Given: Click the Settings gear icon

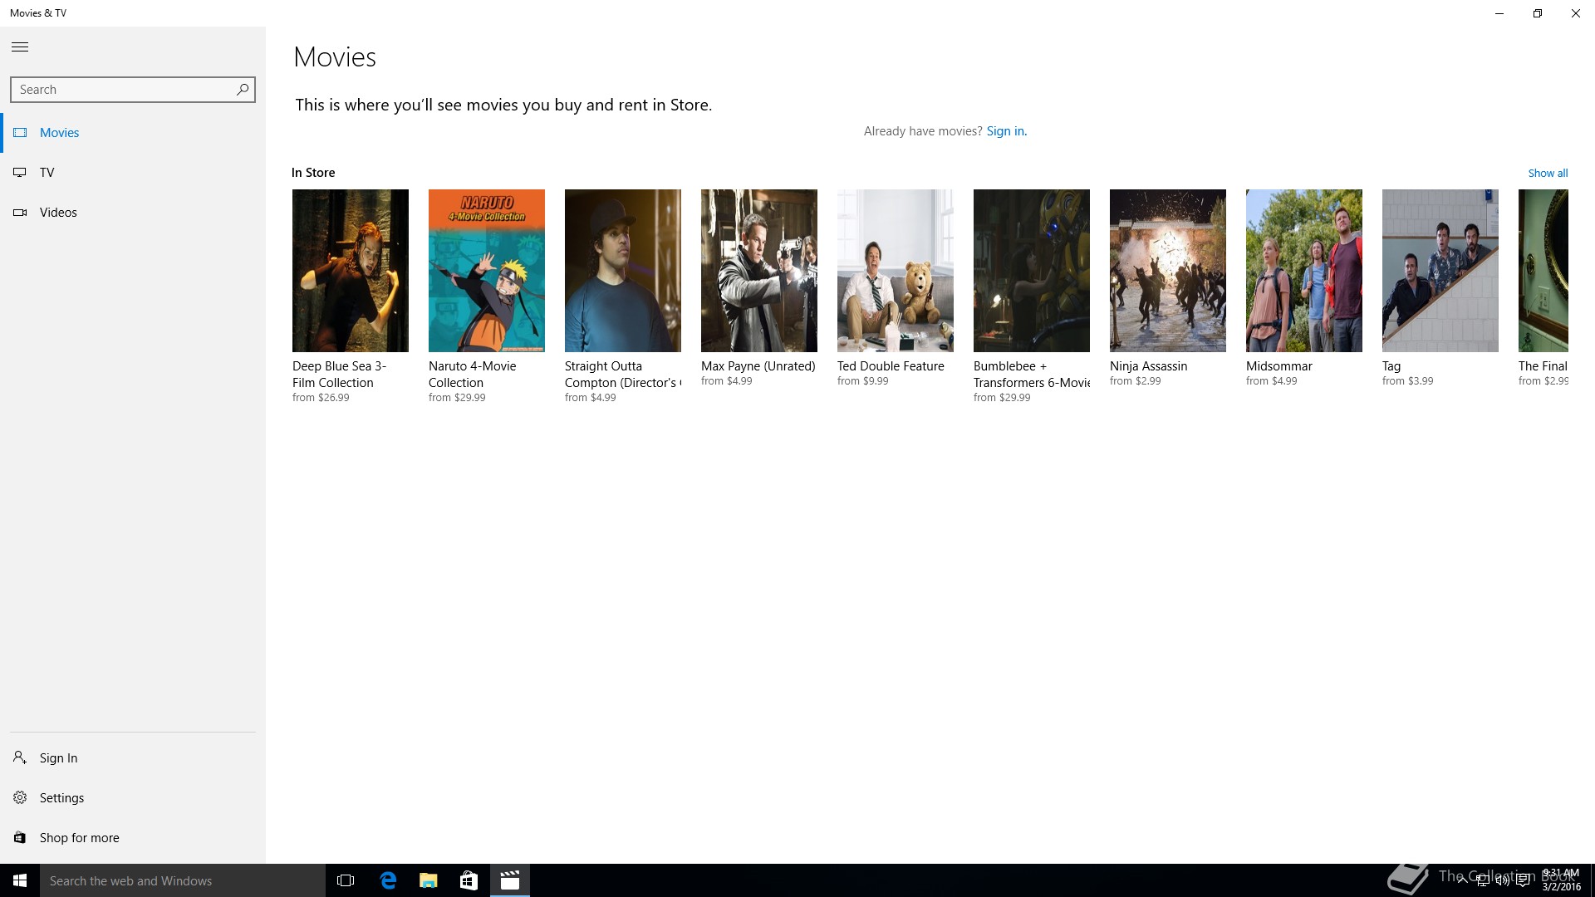Looking at the screenshot, I should coord(20,797).
